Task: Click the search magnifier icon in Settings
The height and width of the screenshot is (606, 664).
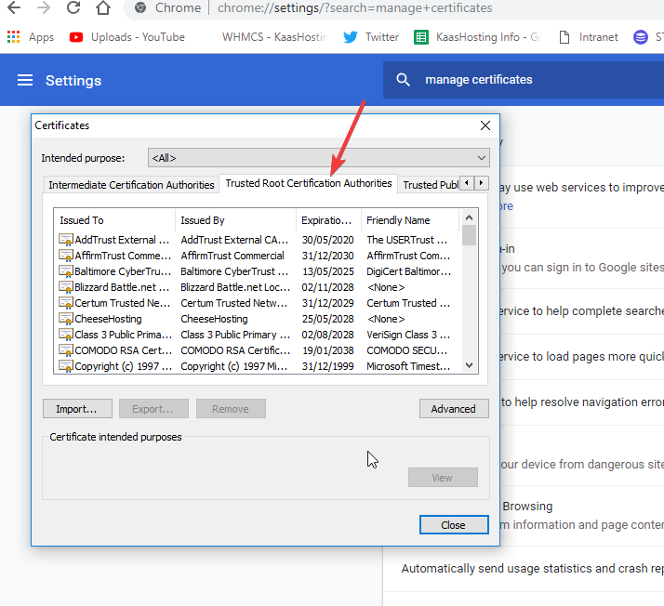Action: tap(404, 80)
